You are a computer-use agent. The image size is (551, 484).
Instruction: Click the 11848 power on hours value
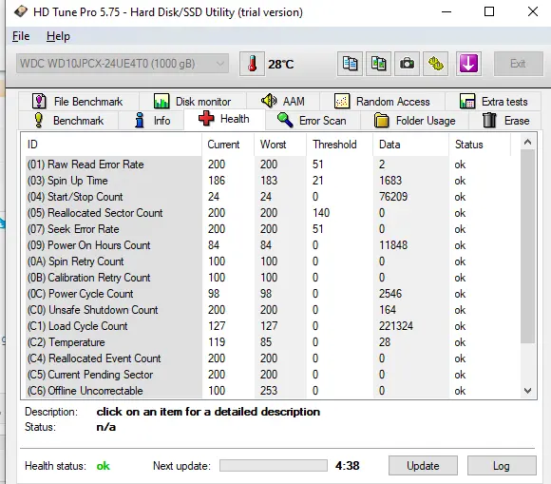pos(393,245)
